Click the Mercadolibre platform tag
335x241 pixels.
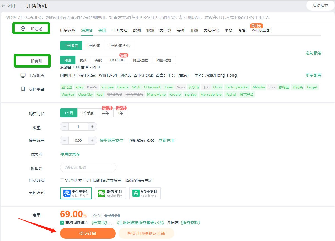(211, 94)
